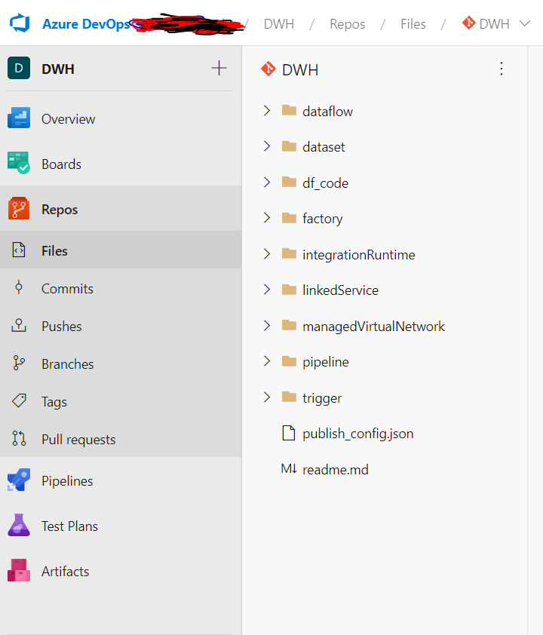The image size is (543, 635).
Task: Open the Overview icon in sidebar
Action: [19, 118]
